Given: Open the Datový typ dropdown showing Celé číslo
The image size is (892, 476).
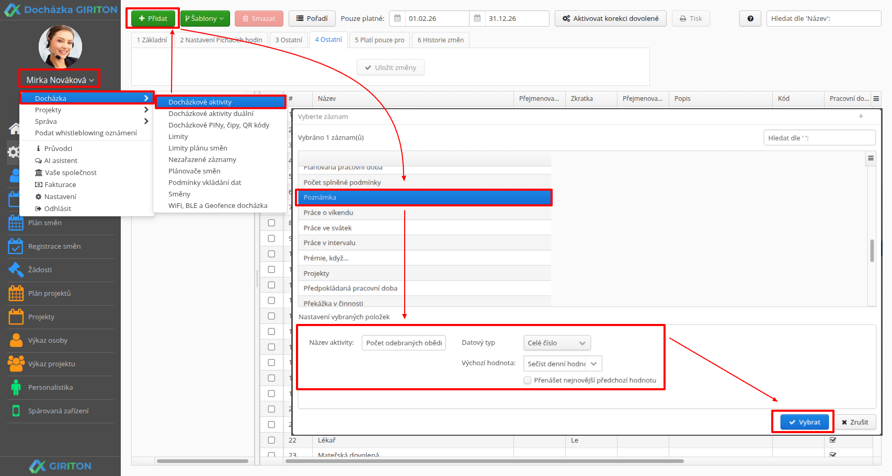Looking at the screenshot, I should click(x=557, y=343).
